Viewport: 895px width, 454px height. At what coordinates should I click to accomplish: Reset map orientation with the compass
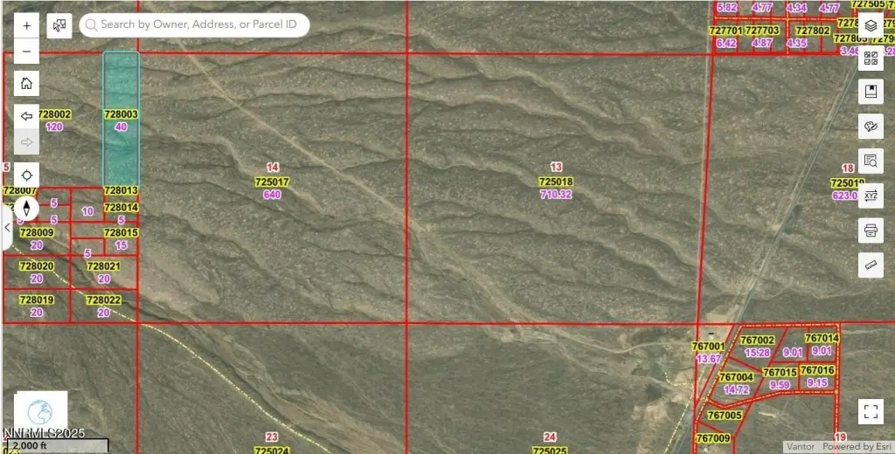point(27,209)
